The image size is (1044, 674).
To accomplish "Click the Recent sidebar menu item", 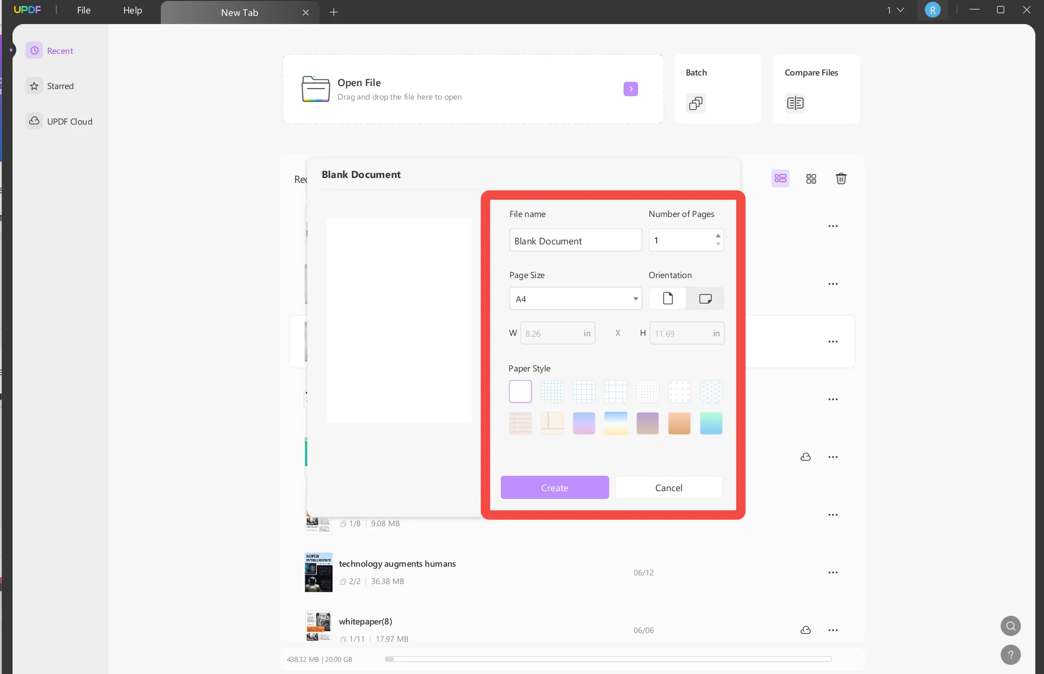I will (59, 50).
